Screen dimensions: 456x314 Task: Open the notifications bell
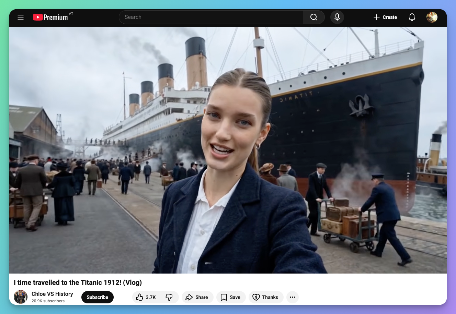tap(412, 17)
